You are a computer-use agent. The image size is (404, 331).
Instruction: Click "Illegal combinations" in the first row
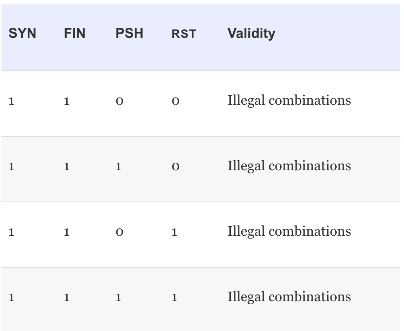pos(289,100)
